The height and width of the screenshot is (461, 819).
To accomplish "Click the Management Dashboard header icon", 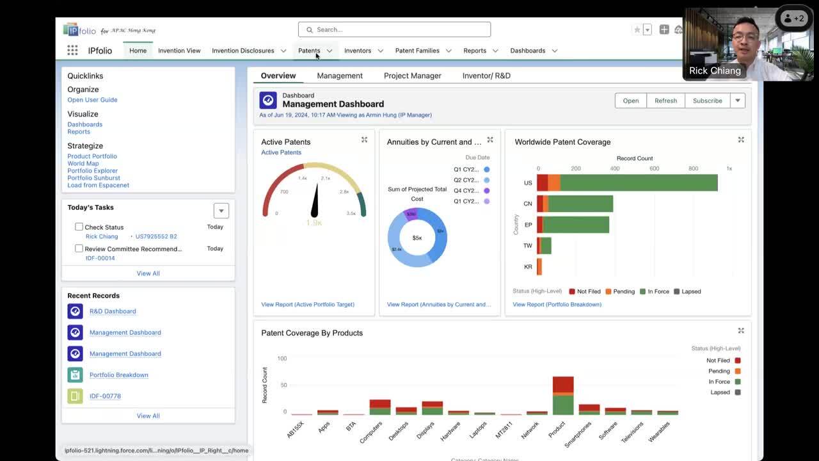I will click(x=268, y=101).
